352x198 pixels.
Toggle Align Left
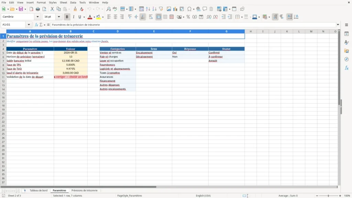(109, 17)
